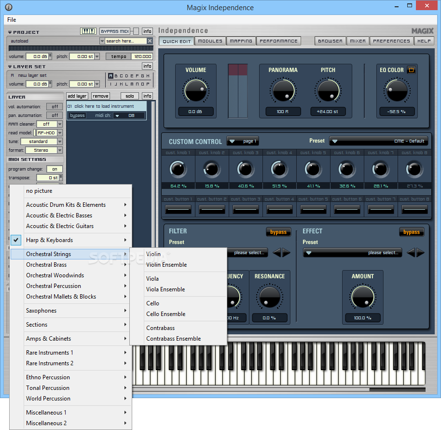Click the Volume knob
The image size is (441, 430).
[x=196, y=91]
